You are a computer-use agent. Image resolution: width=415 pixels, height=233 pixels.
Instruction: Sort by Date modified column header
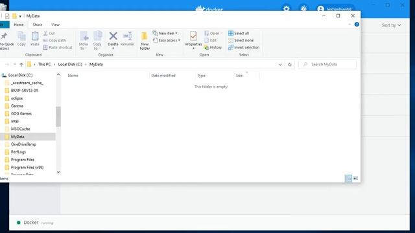[x=163, y=76]
